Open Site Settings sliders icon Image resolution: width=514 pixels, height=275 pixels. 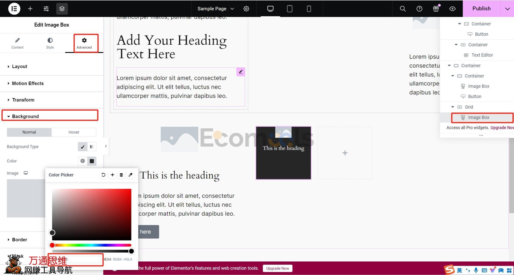coord(46,9)
